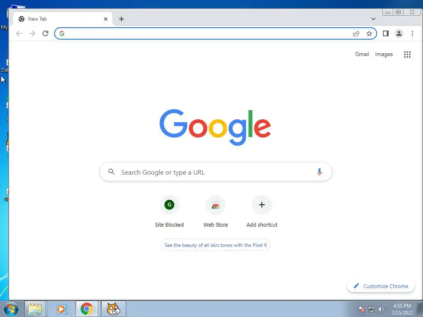Go back using the back arrow

pos(19,33)
